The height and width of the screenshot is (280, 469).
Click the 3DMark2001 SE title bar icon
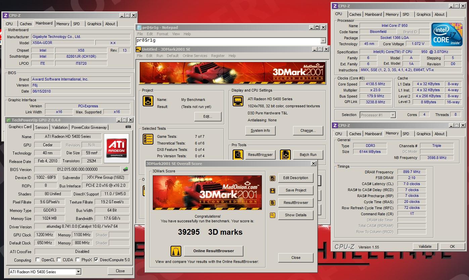138,49
